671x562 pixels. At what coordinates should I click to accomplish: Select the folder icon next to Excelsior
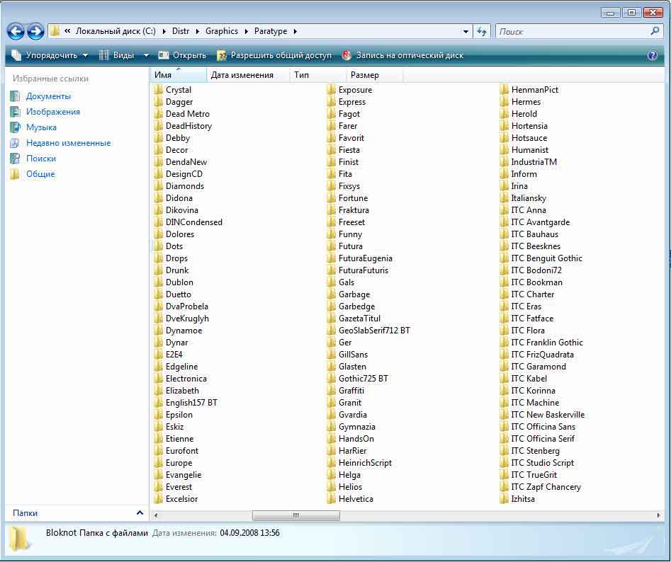click(158, 499)
